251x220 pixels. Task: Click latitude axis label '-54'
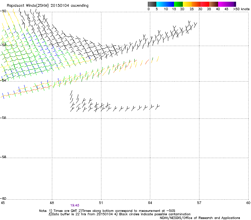pos(3,81)
